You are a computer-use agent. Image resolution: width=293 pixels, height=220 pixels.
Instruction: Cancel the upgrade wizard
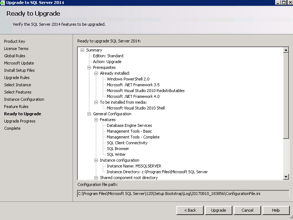pyautogui.click(x=247, y=210)
